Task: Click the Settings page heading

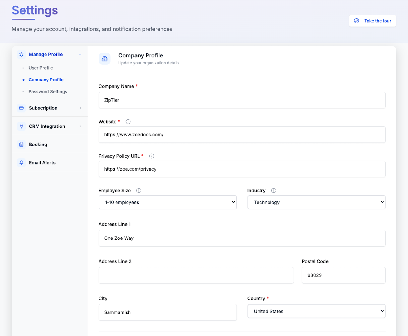Action: pyautogui.click(x=35, y=11)
